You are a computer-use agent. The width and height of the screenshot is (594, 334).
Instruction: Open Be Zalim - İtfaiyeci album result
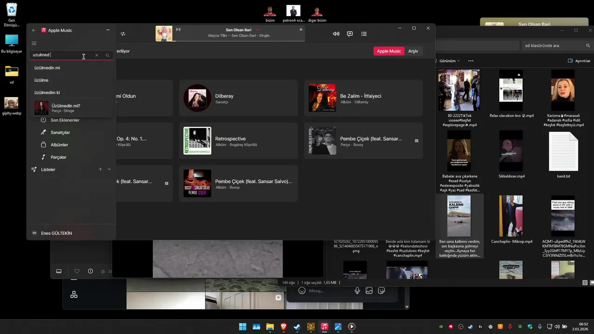click(x=363, y=98)
